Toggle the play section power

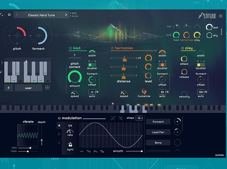pos(183,48)
